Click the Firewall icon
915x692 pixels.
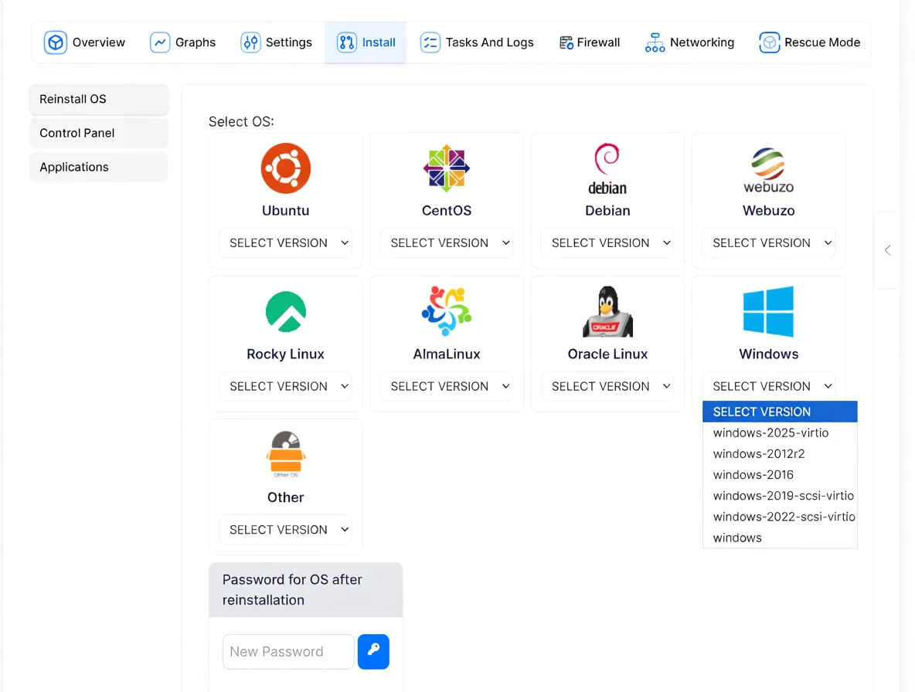(566, 42)
